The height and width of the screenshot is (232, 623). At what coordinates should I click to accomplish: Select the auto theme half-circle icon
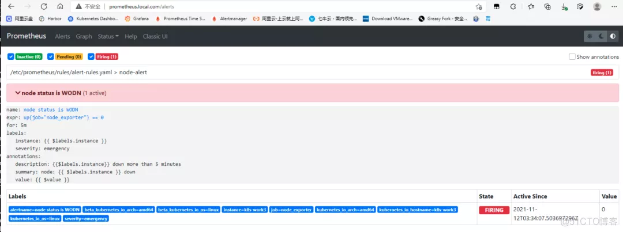click(x=613, y=36)
